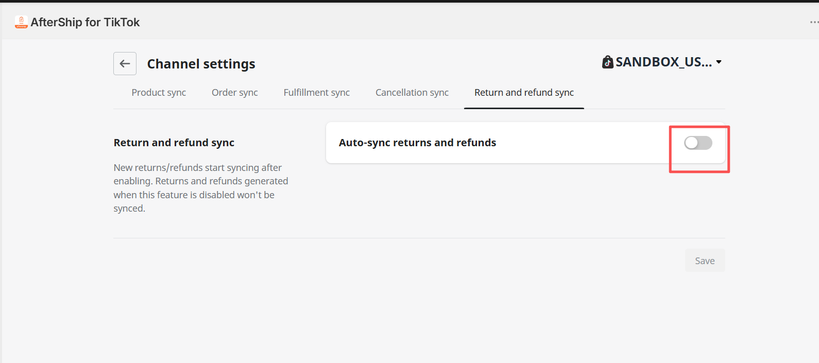819x363 pixels.
Task: Click the bold Return and refund sync heading
Action: pos(174,143)
